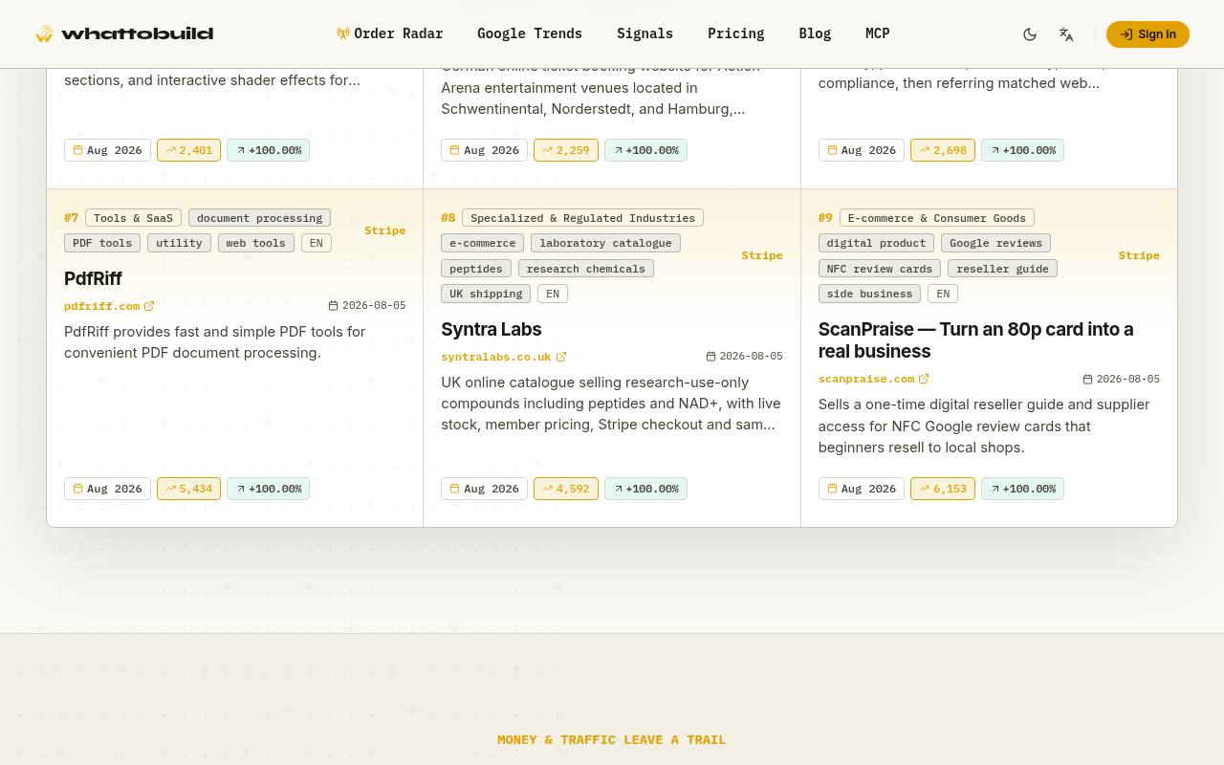Click the whattobuild logo icon
Image resolution: width=1224 pixels, height=765 pixels.
[x=44, y=34]
